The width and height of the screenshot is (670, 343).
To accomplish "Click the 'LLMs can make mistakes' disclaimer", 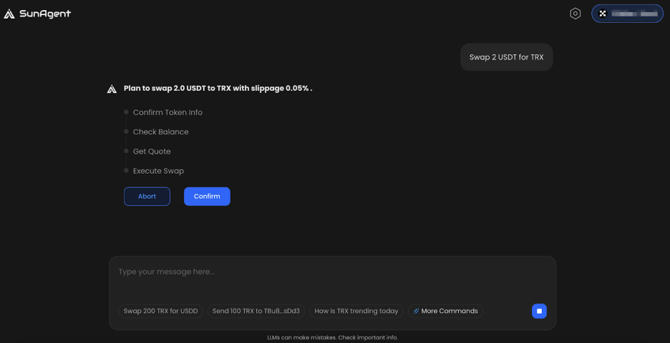I will 332,337.
